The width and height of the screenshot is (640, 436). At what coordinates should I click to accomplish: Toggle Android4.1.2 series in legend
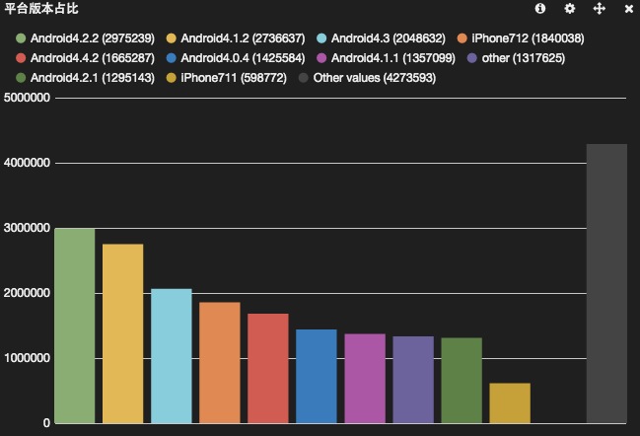click(241, 38)
